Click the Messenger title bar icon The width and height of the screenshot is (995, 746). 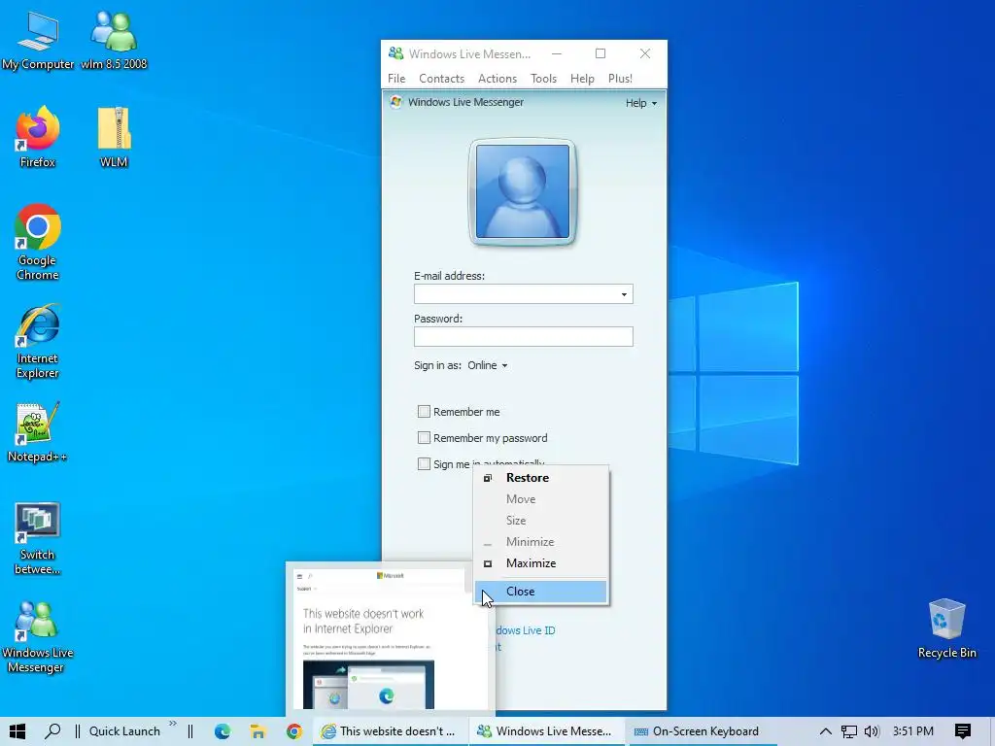[396, 54]
